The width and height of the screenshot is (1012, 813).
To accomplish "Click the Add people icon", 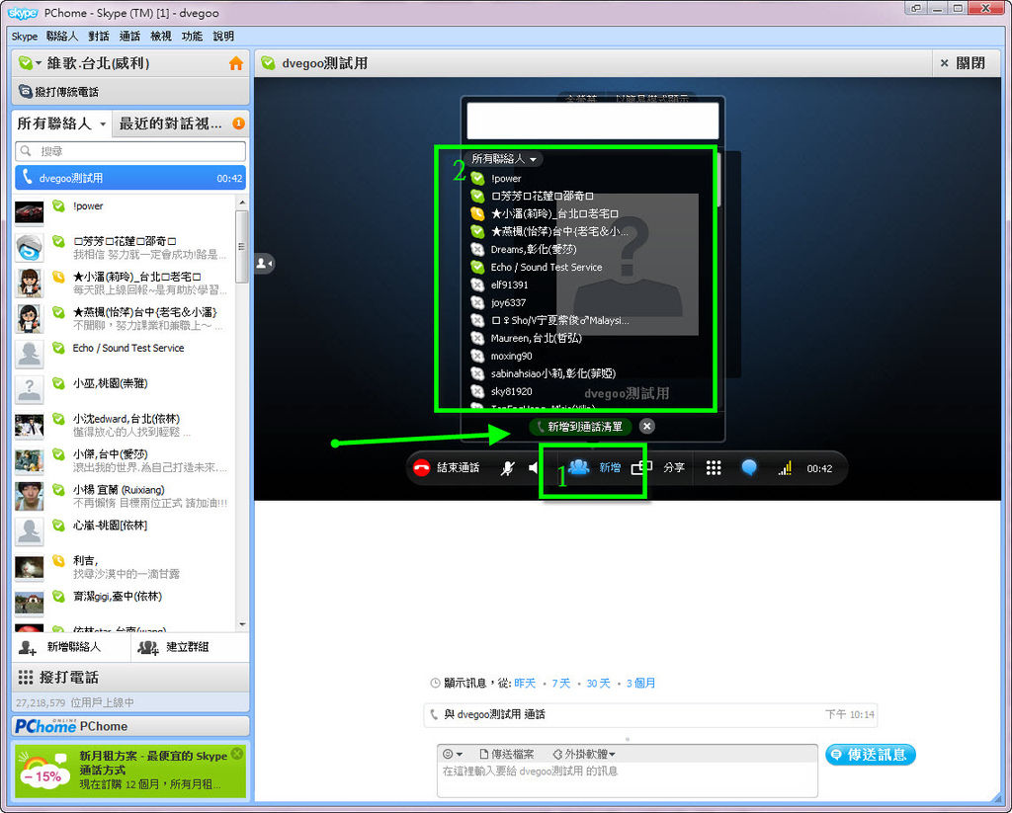I will 579,467.
